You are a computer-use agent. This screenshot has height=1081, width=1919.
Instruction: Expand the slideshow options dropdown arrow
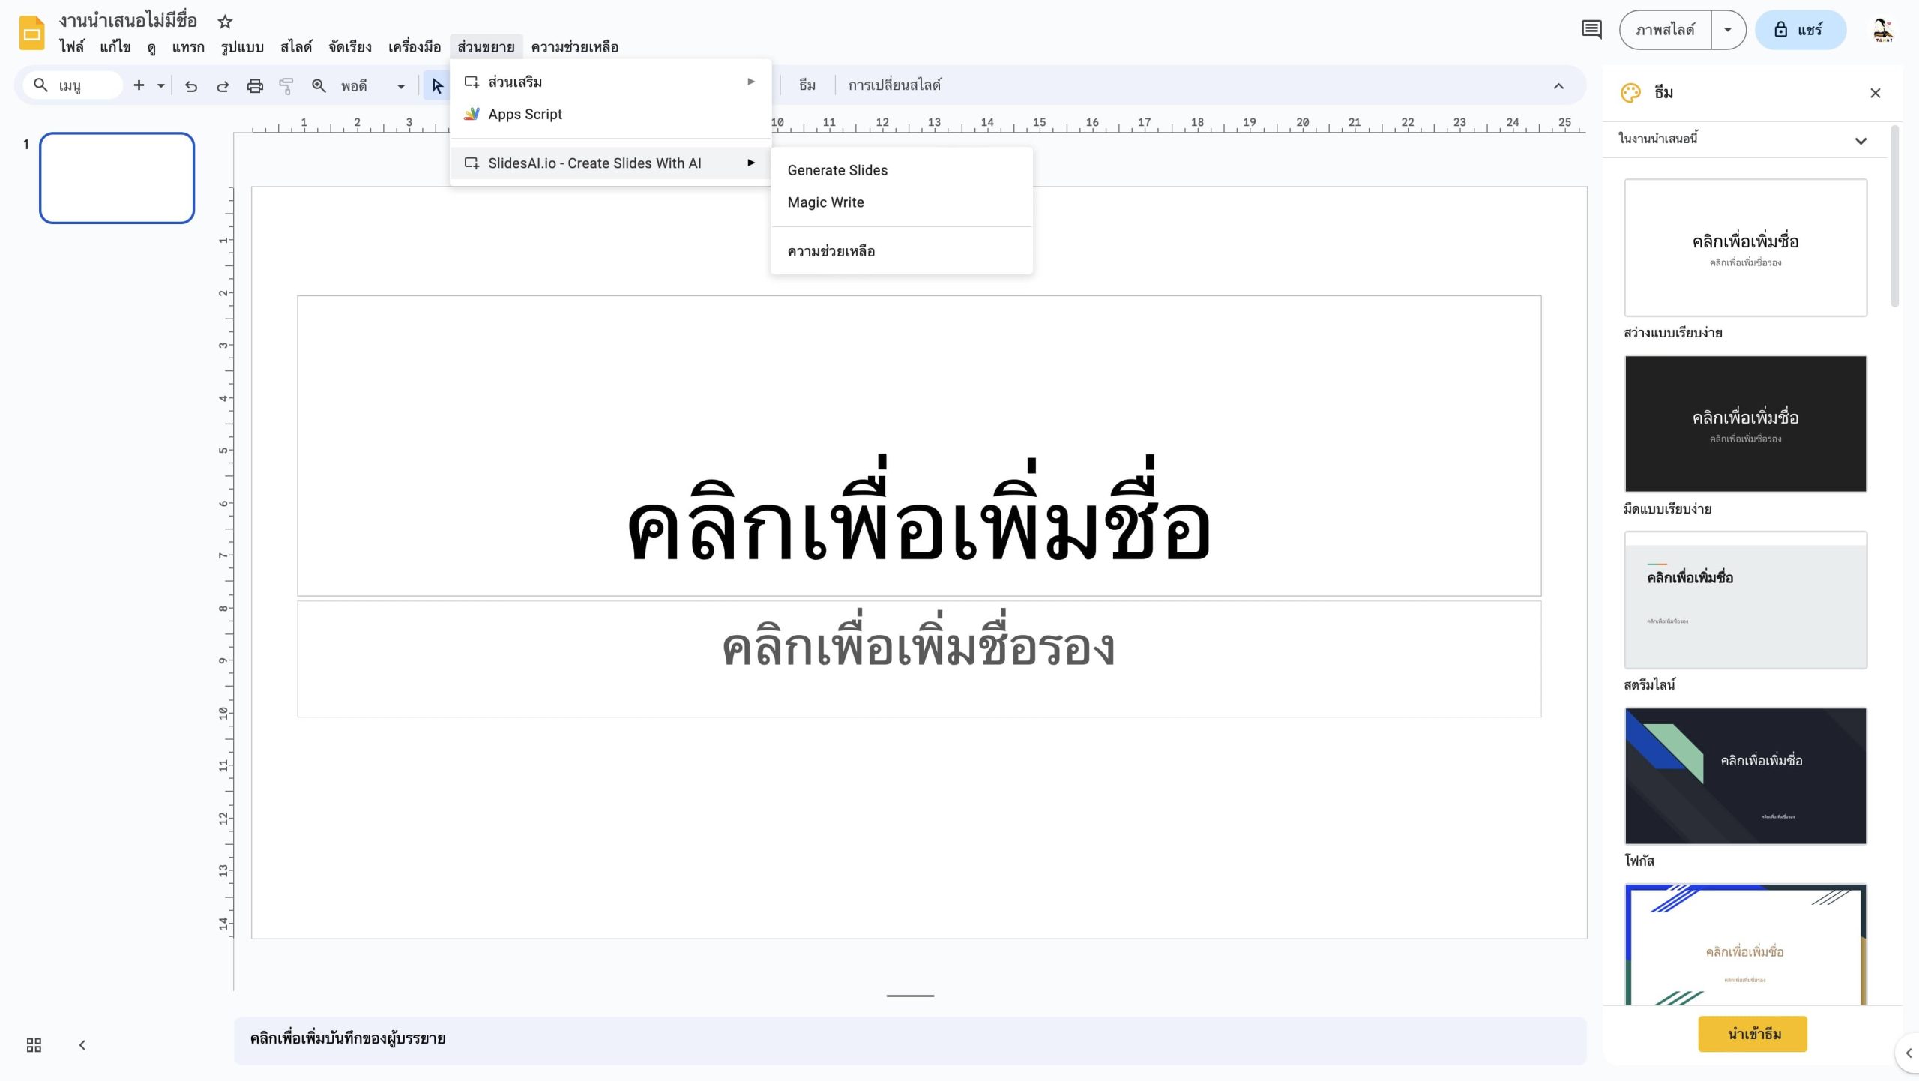(x=1728, y=30)
